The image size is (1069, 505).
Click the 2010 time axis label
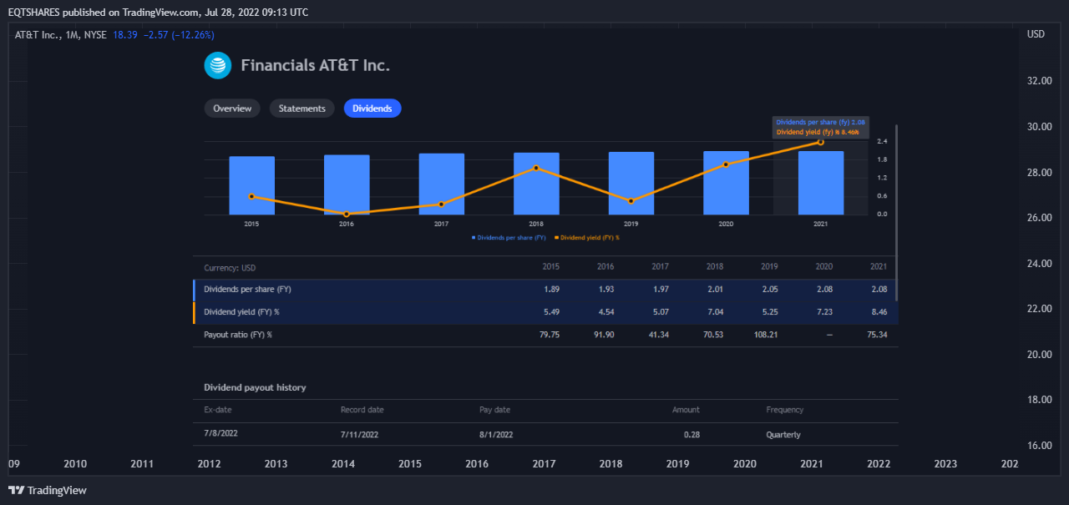75,464
